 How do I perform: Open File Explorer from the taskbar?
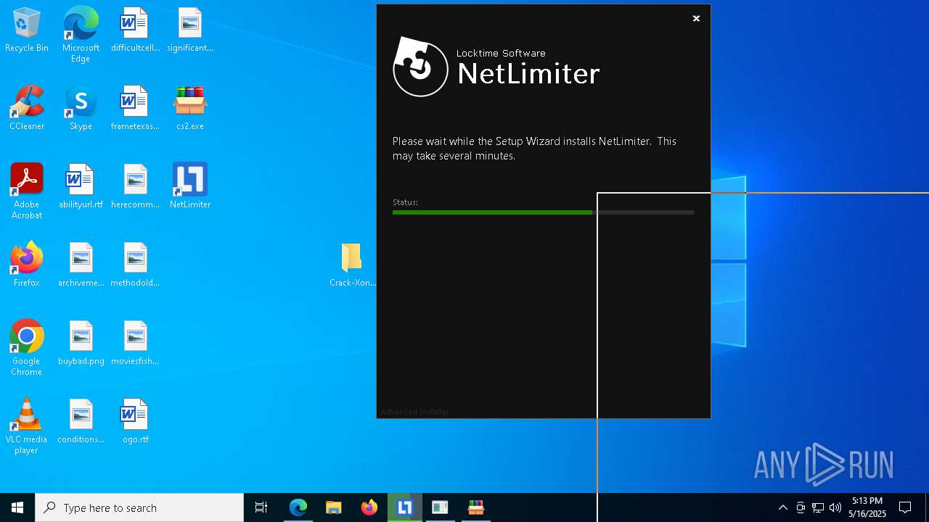[334, 507]
